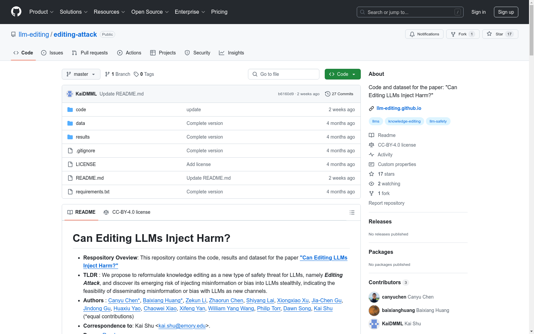Open the code folder icon
The height and width of the screenshot is (334, 534).
coord(70,110)
